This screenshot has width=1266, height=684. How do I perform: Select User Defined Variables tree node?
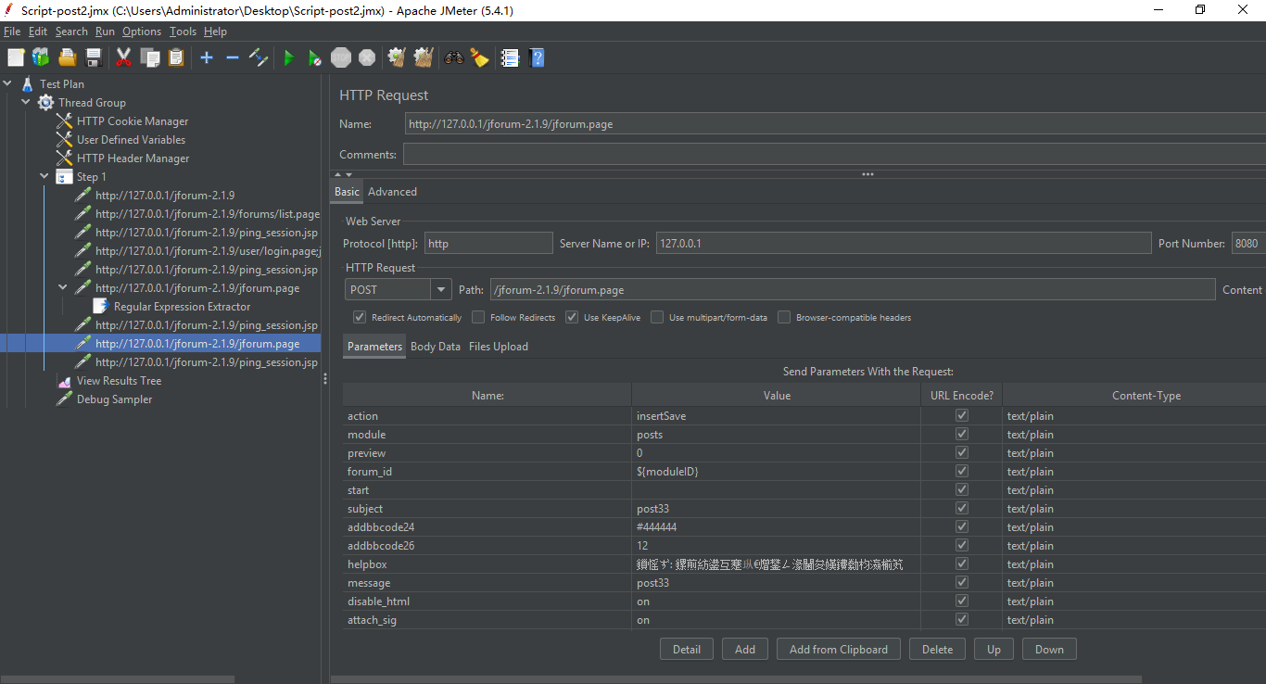[131, 140]
